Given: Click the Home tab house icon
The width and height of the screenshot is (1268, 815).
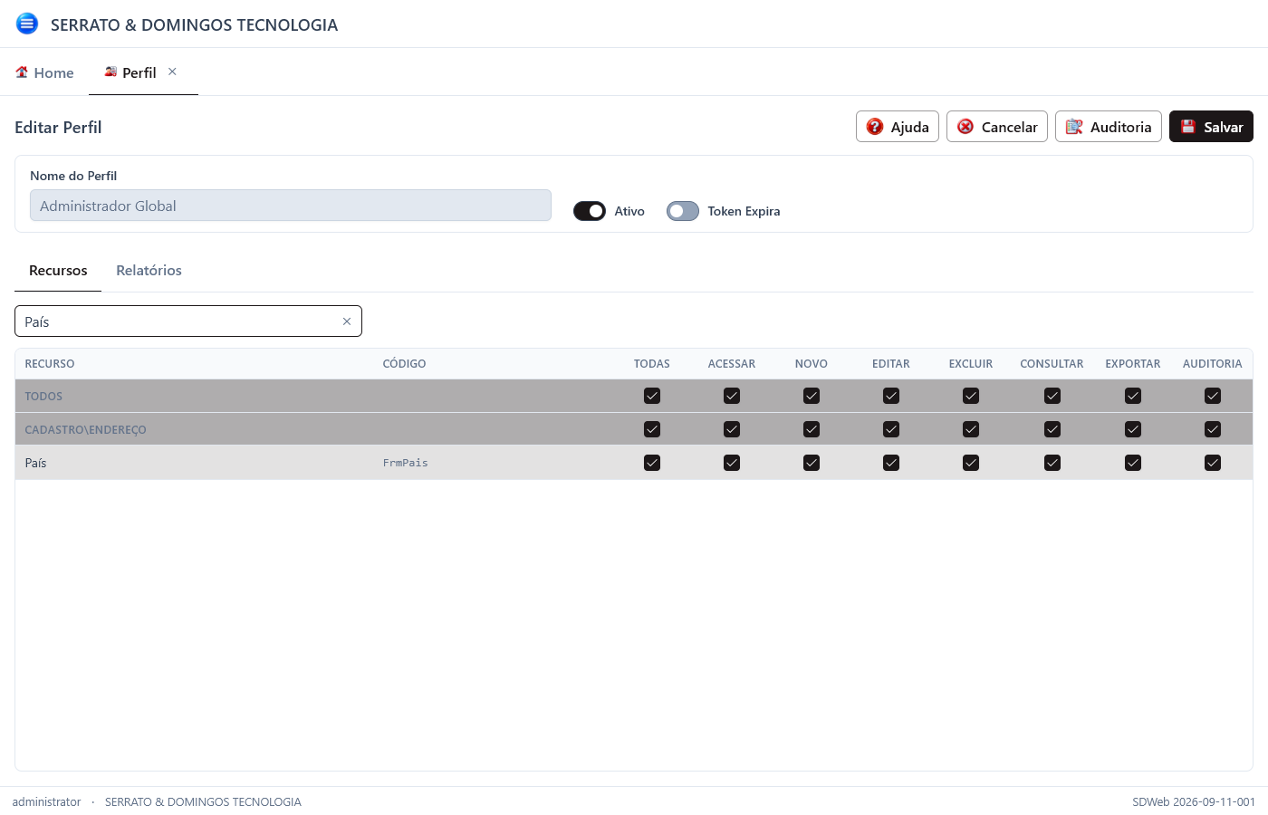Looking at the screenshot, I should tap(22, 72).
